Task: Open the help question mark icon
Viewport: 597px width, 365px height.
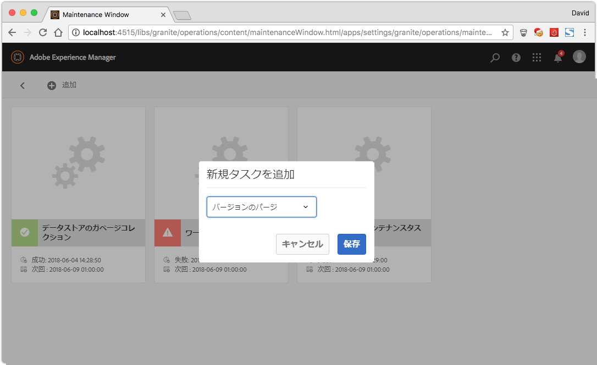Action: 516,58
